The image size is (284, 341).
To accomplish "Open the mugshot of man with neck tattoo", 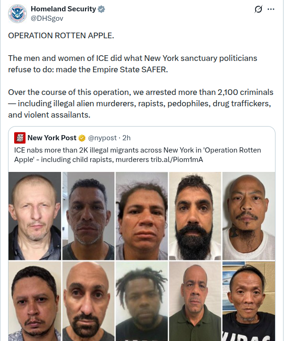I will 249,216.
